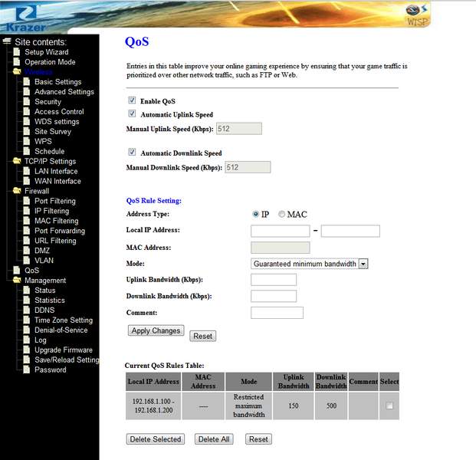This screenshot has width=476, height=460.
Task: Click page icon beside WPS
Action: tap(27, 141)
